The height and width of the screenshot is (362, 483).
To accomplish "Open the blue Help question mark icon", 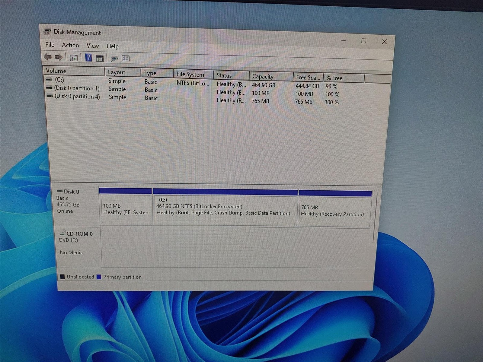I will pos(88,57).
